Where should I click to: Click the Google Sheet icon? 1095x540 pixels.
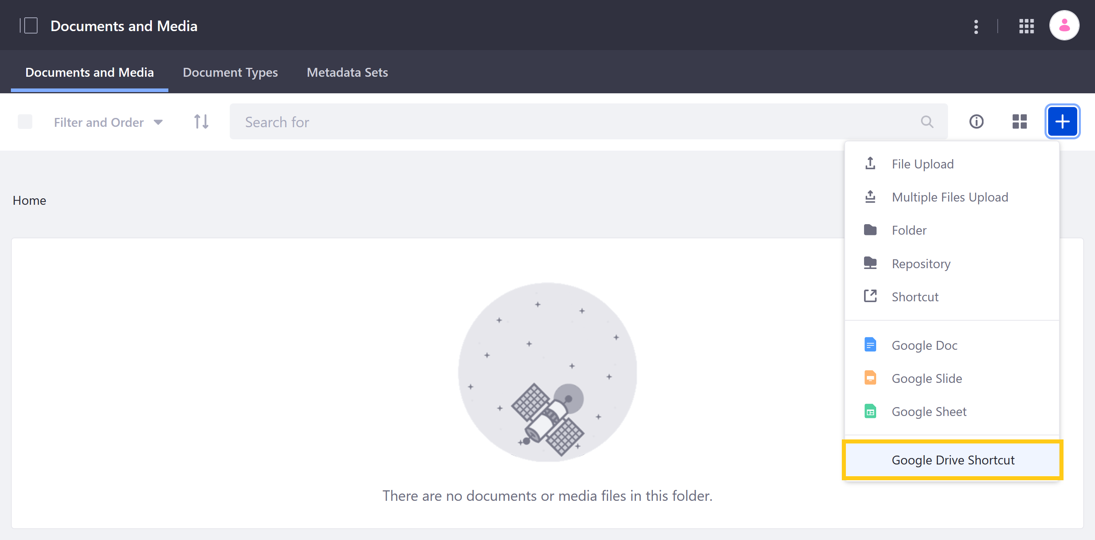[x=870, y=411]
